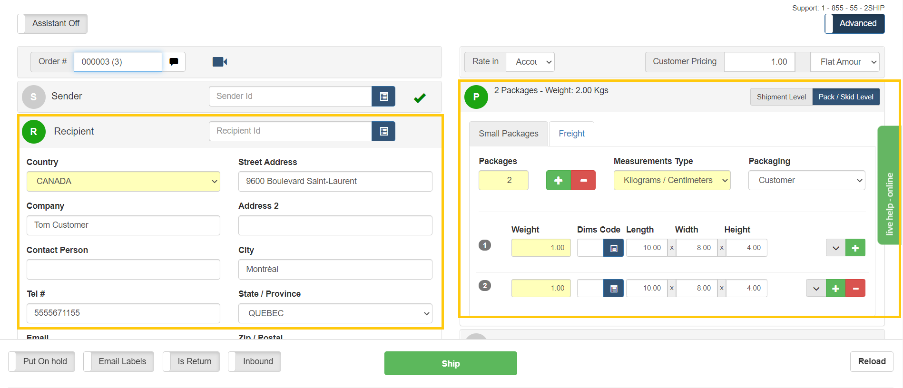Open the State / Province dropdown QUEBEC
The image size is (903, 388).
[x=335, y=313]
